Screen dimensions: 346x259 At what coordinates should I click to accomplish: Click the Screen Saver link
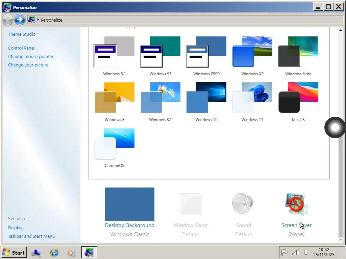pos(296,225)
